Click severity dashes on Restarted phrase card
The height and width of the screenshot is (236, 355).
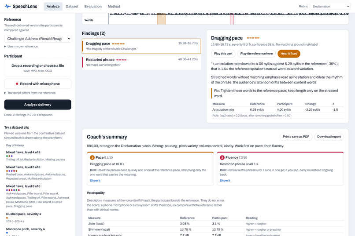[122, 60]
